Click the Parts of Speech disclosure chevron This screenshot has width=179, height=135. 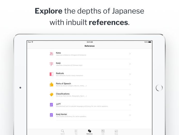[130, 84]
